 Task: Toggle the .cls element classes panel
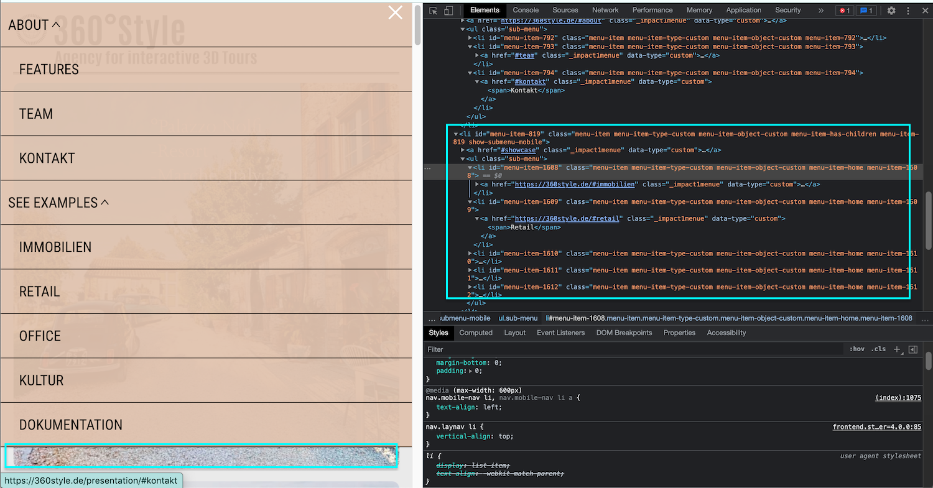878,349
